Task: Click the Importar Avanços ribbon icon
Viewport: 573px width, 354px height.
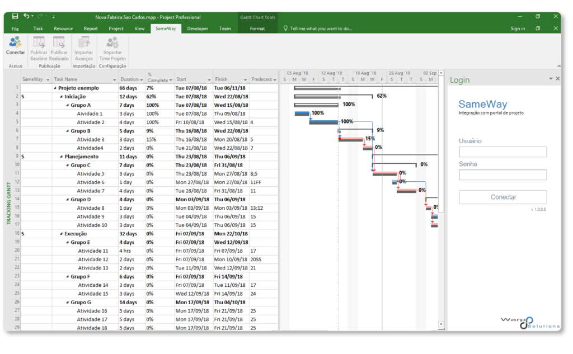Action: click(84, 43)
